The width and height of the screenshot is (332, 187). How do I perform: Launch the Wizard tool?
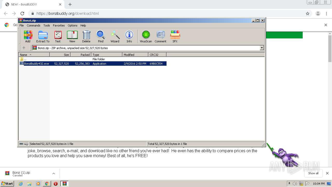tap(115, 36)
